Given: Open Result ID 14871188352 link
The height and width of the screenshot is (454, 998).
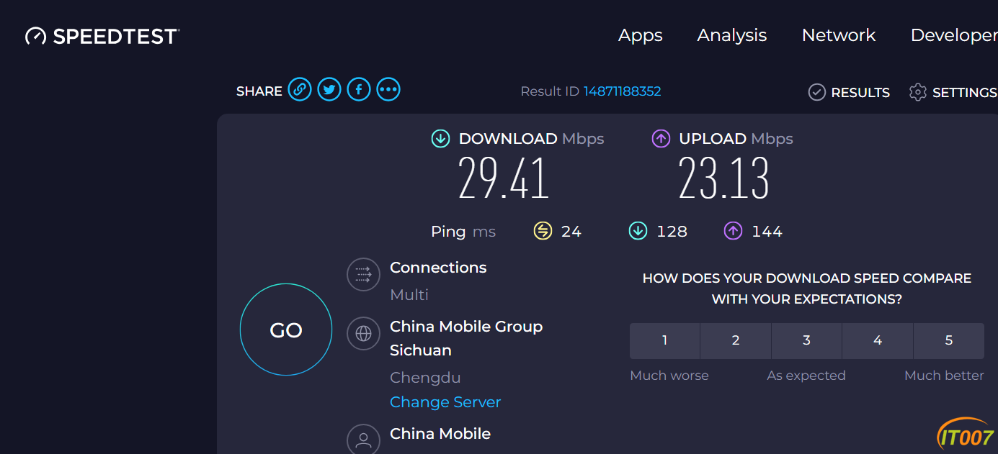Looking at the screenshot, I should (x=623, y=91).
